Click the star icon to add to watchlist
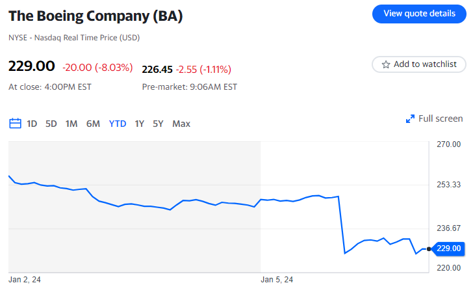The image size is (473, 296). 386,64
